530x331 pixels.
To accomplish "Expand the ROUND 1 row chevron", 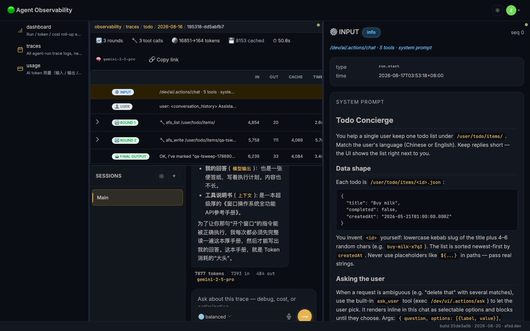I will pyautogui.click(x=98, y=122).
